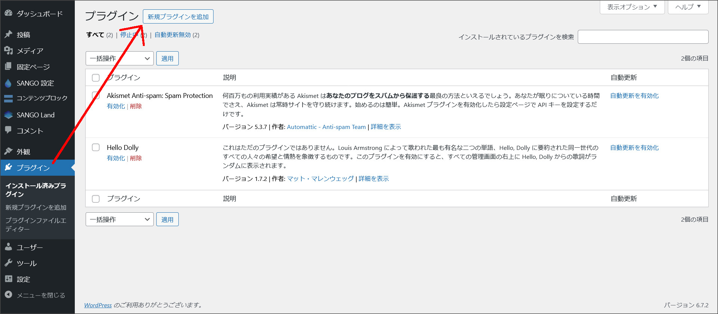
Task: Check the select-all checkbox in table footer
Action: point(96,199)
